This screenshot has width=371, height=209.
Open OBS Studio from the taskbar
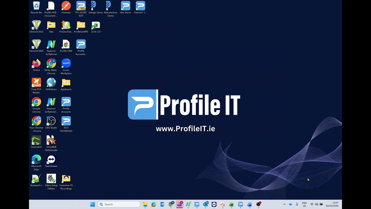[258, 204]
